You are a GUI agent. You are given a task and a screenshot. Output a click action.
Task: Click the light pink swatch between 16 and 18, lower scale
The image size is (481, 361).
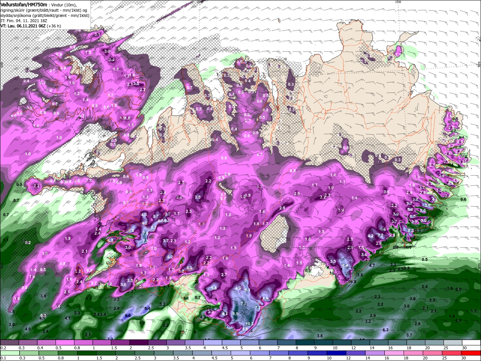tap(393, 353)
